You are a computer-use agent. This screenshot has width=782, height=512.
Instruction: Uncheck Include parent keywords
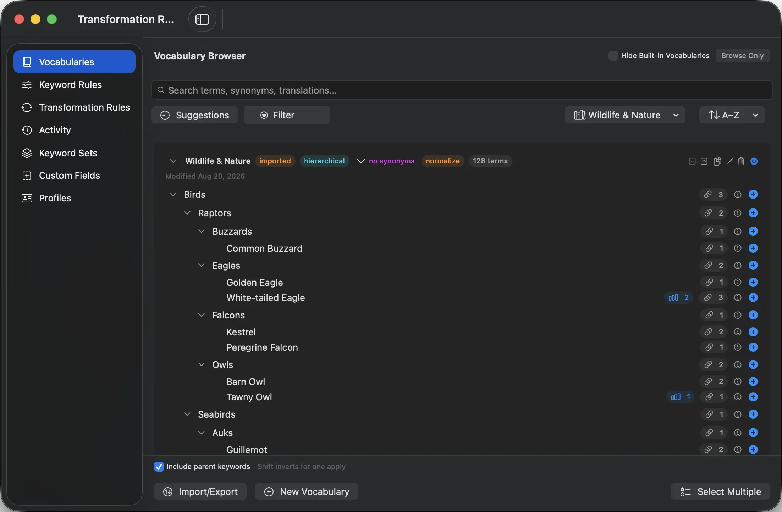coord(159,467)
